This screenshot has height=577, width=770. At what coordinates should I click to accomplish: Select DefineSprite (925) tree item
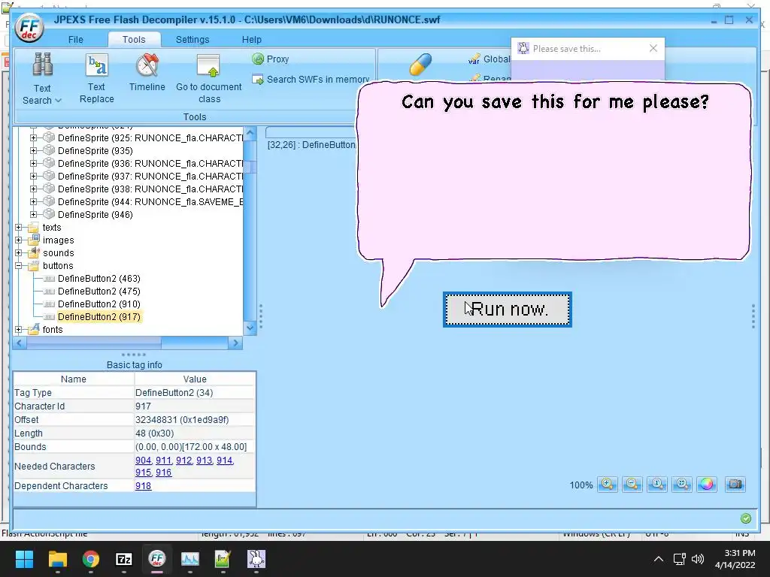click(150, 138)
